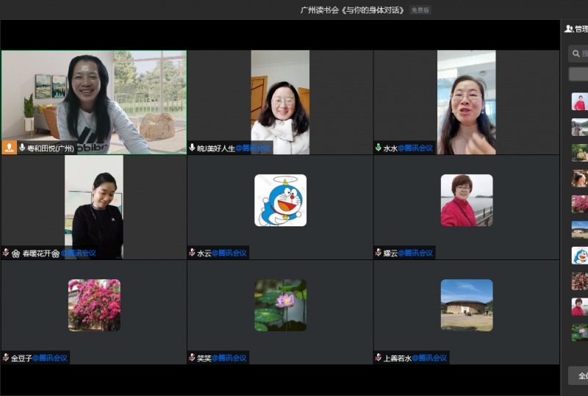Click the search magnifier in the member panel
Screen dimensions: 588x396
[576, 53]
